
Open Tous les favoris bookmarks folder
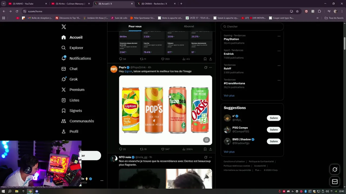[x=334, y=18]
